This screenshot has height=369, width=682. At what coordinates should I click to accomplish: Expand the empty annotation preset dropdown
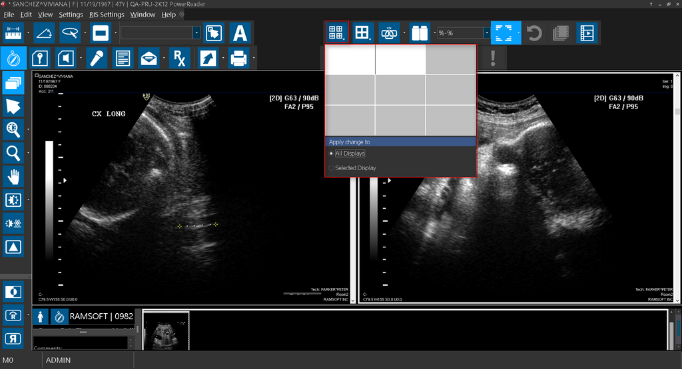(x=196, y=33)
